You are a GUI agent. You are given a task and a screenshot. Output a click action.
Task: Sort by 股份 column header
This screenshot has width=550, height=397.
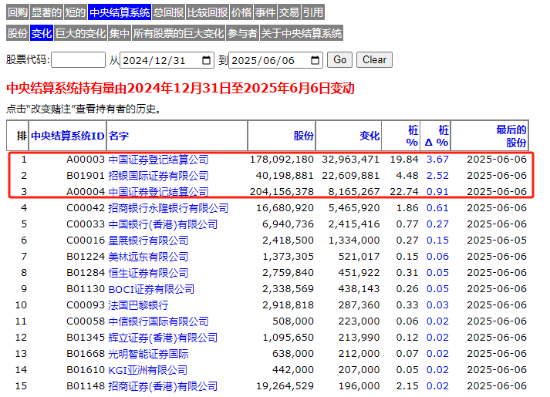[303, 136]
